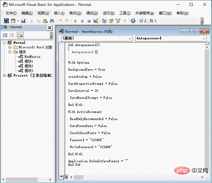This screenshot has height=183, width=212.
Task: Open the 格式(O) menu
Action: pos(75,13)
